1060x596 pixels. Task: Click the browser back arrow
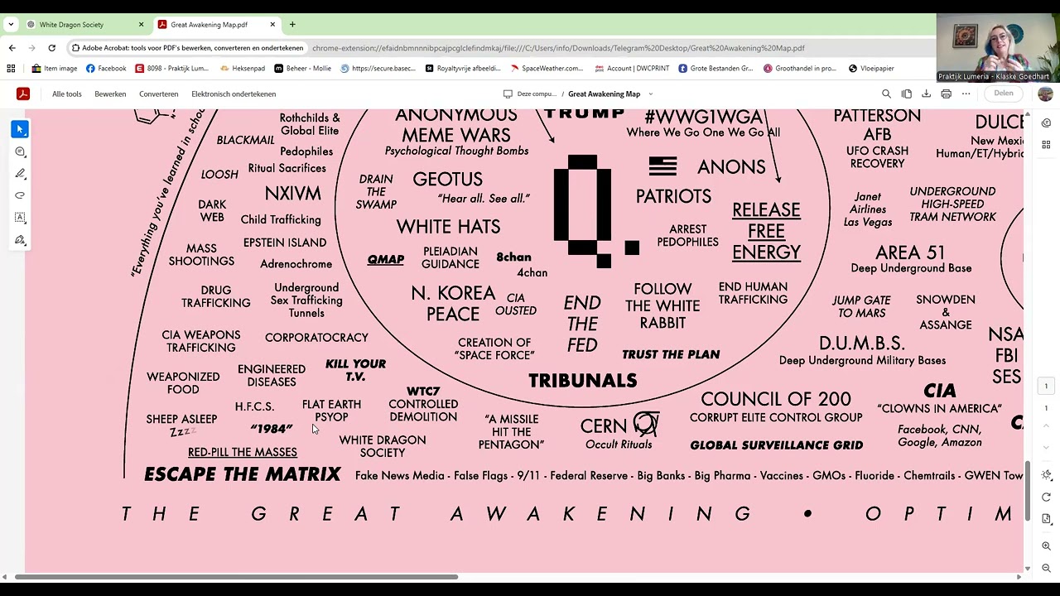[x=12, y=48]
